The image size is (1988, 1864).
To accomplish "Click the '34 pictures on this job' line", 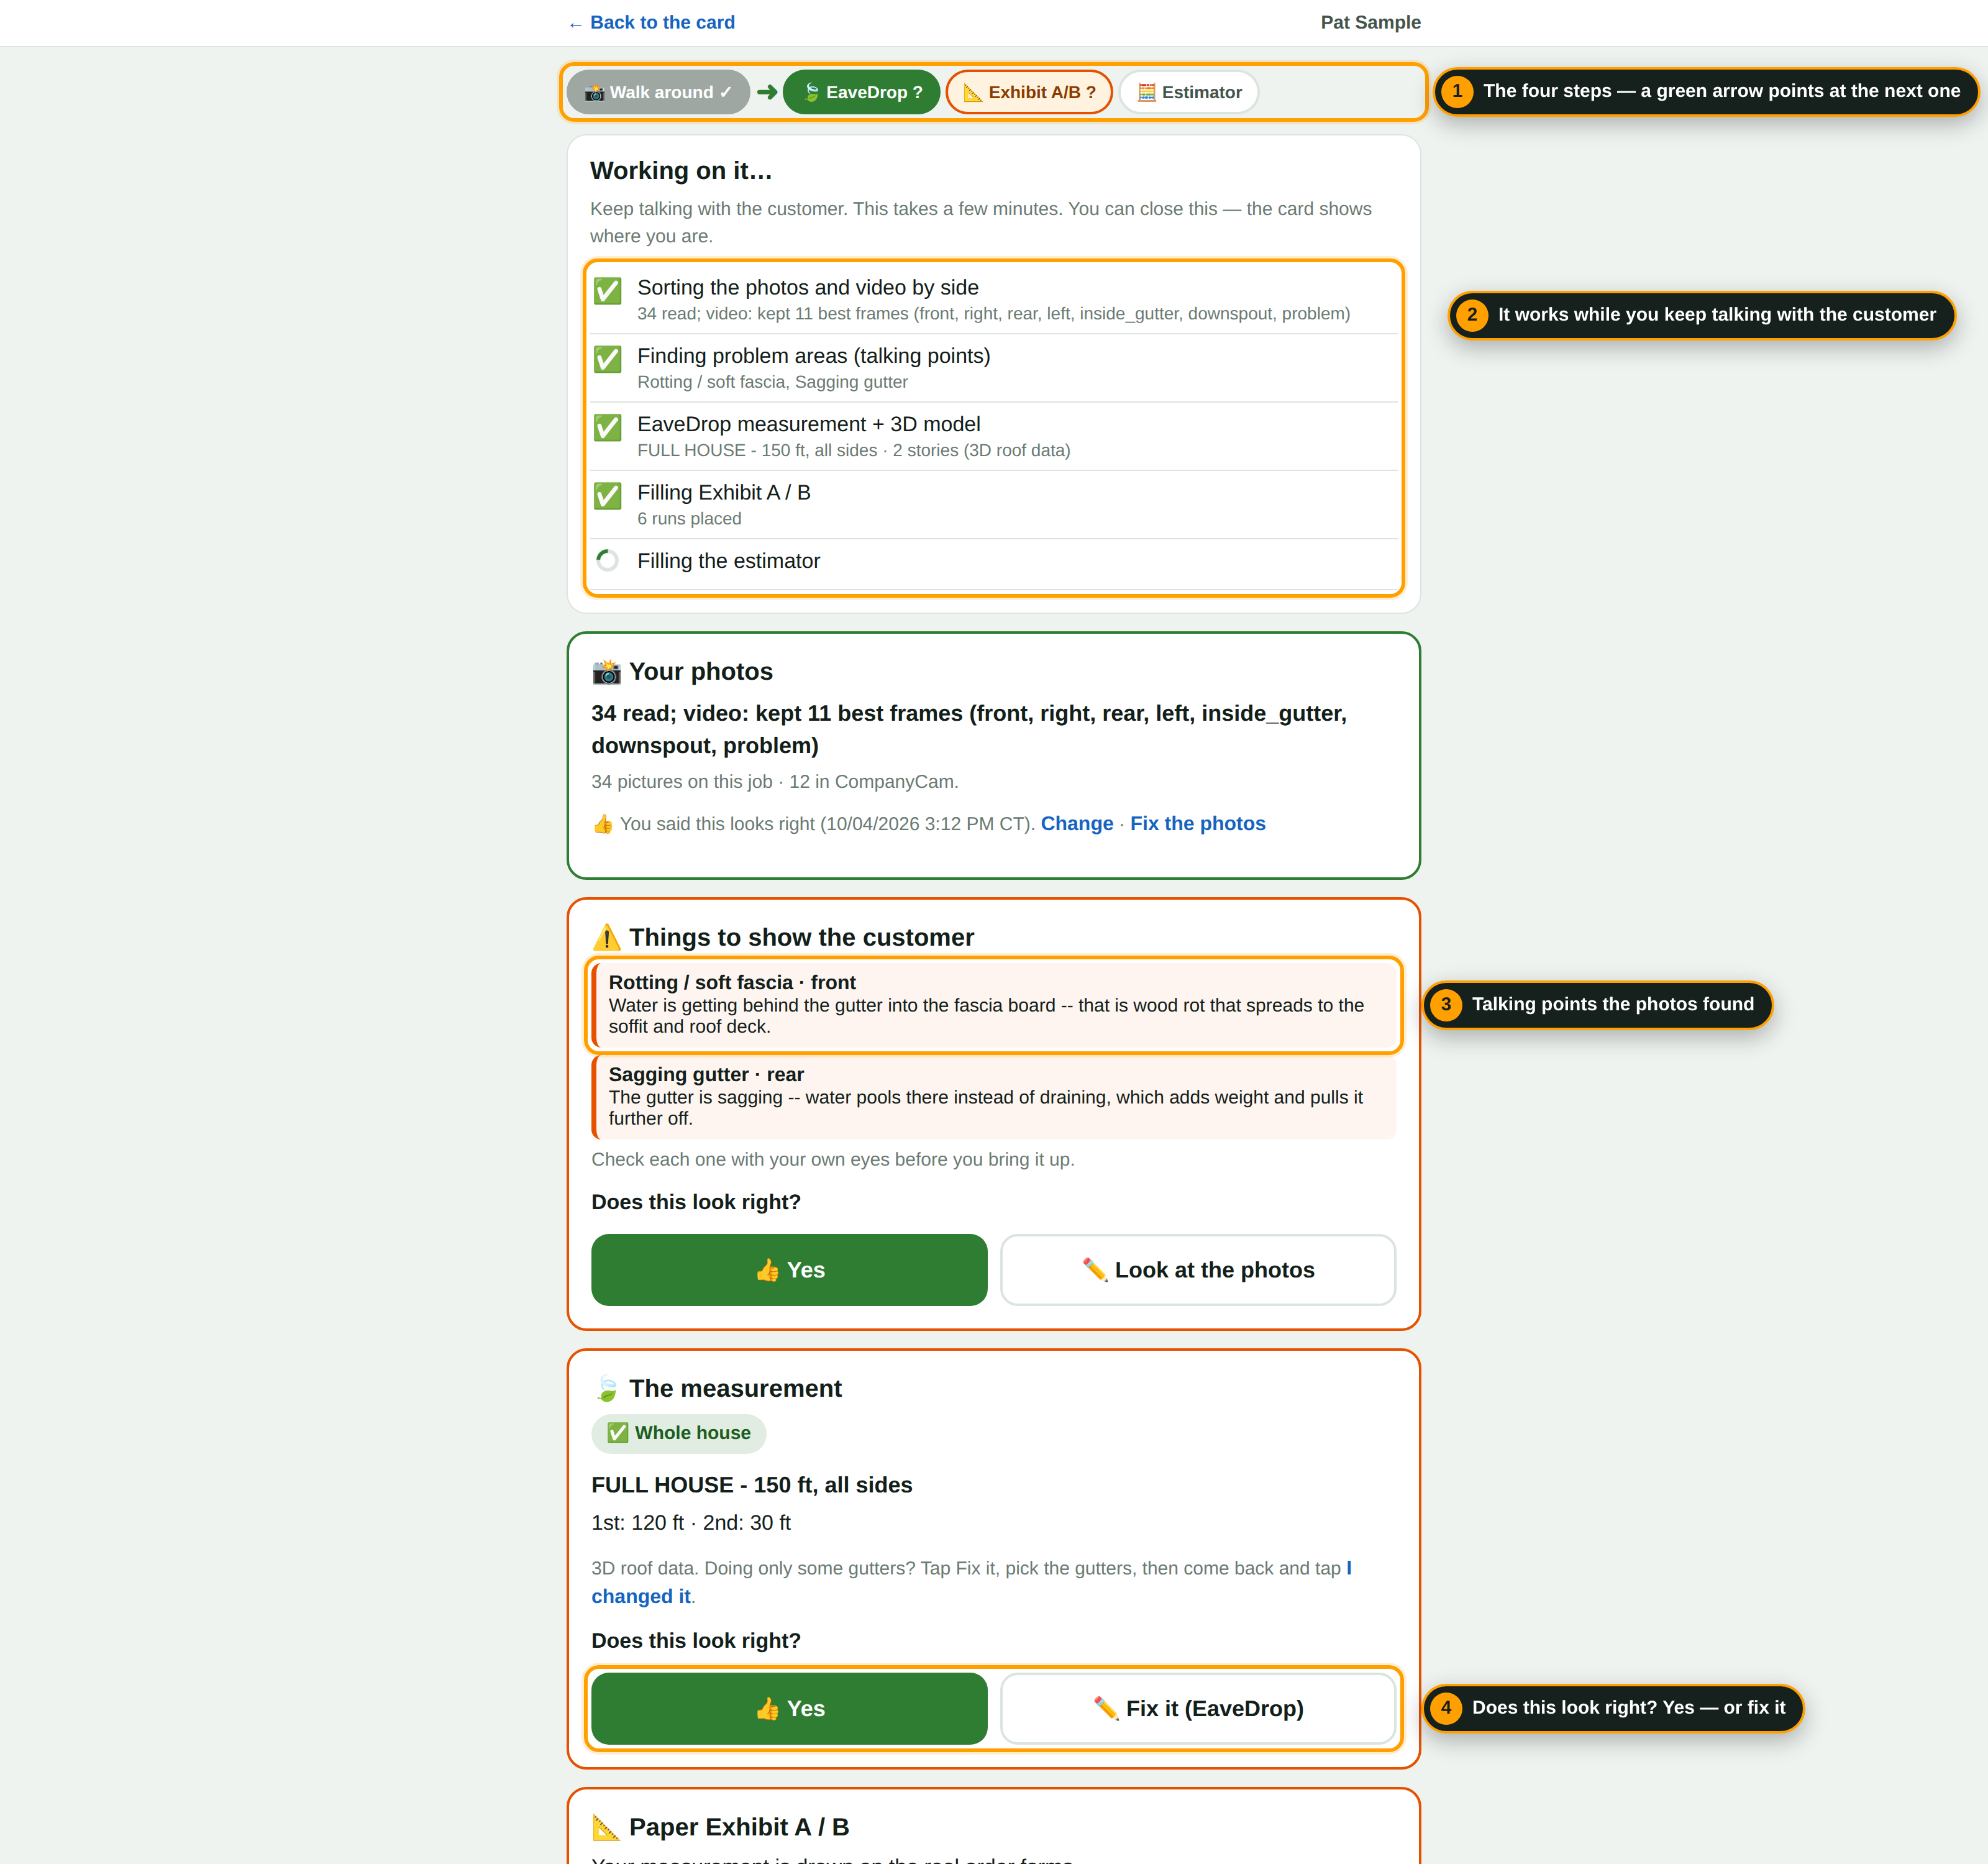I will 775,782.
